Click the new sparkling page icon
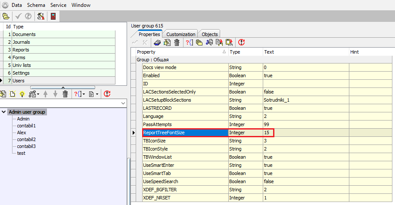395x205 pixels. (x=12, y=94)
